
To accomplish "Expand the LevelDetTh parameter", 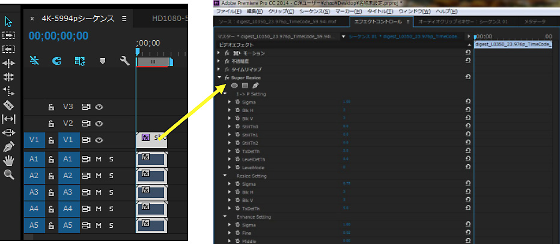I will [230, 159].
